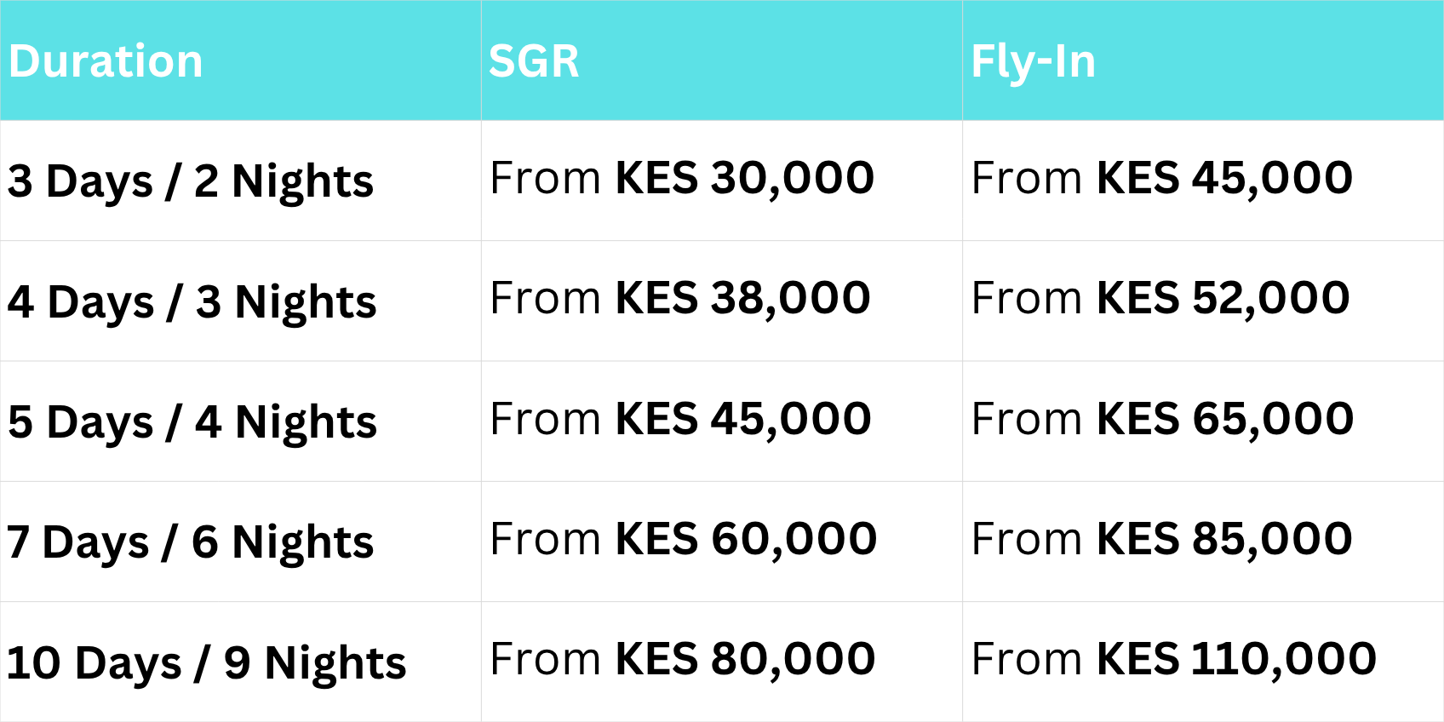Click the Duration column header
Viewport: 1444px width, 722px height.
click(x=106, y=61)
